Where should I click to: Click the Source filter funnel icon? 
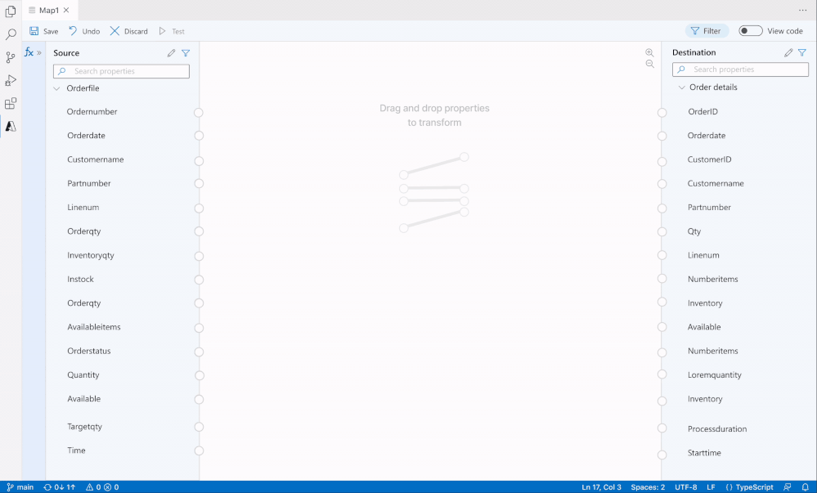click(186, 53)
